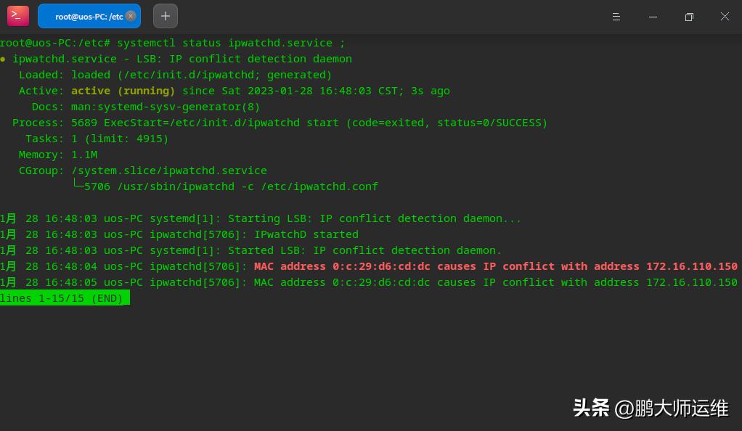
Task: Click the '/usr/sbin/ipwatchd -c /etc/ipwatchd.conf' process line
Action: click(231, 186)
